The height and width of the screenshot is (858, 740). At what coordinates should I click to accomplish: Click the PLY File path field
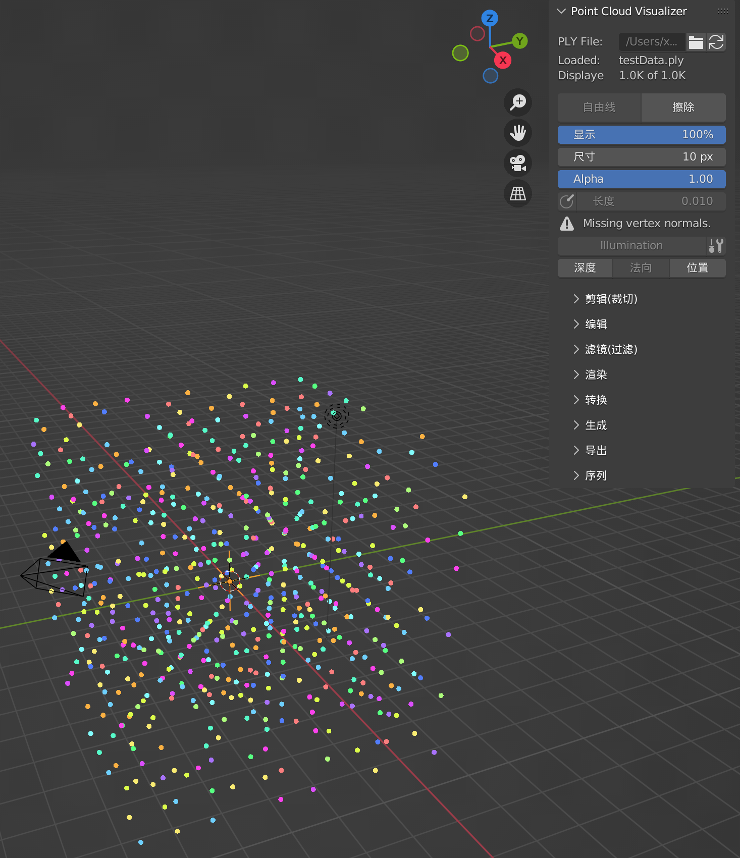[652, 42]
